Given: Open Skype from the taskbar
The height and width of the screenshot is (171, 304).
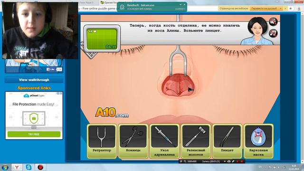Looking at the screenshot, I should [28, 167].
